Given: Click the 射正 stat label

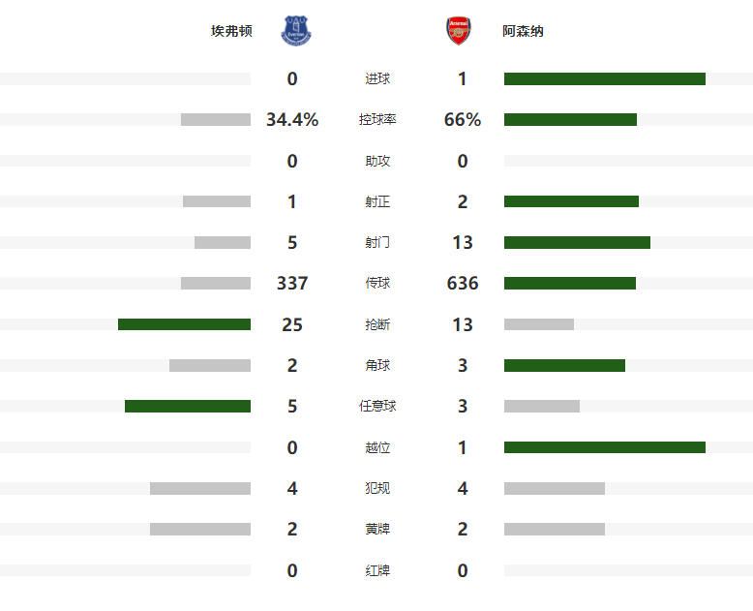Looking at the screenshot, I should tap(377, 201).
